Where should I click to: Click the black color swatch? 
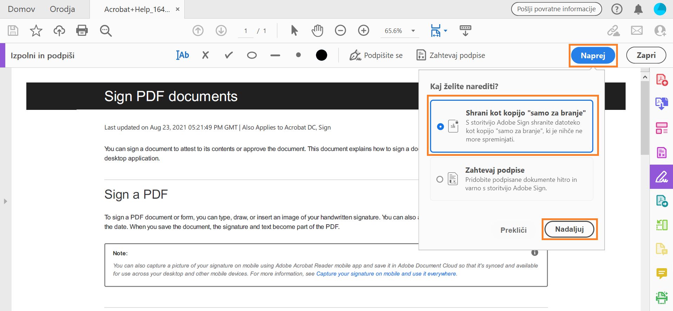321,55
